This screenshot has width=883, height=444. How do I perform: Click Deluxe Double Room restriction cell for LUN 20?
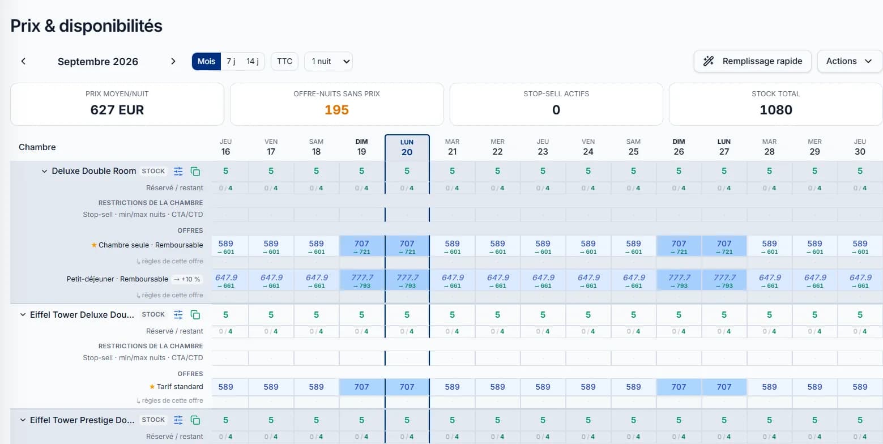click(407, 215)
